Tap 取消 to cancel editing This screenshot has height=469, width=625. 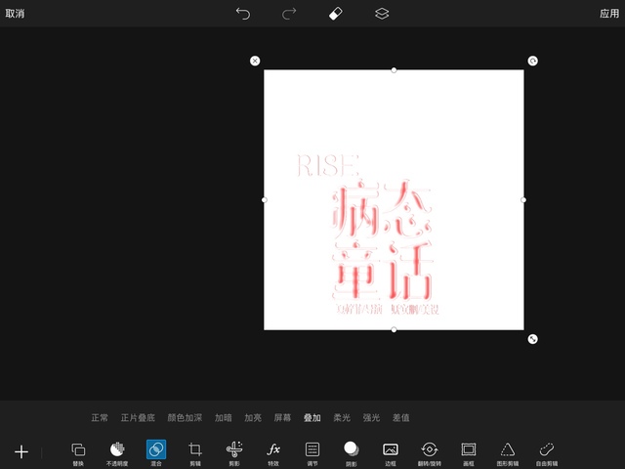pos(15,14)
